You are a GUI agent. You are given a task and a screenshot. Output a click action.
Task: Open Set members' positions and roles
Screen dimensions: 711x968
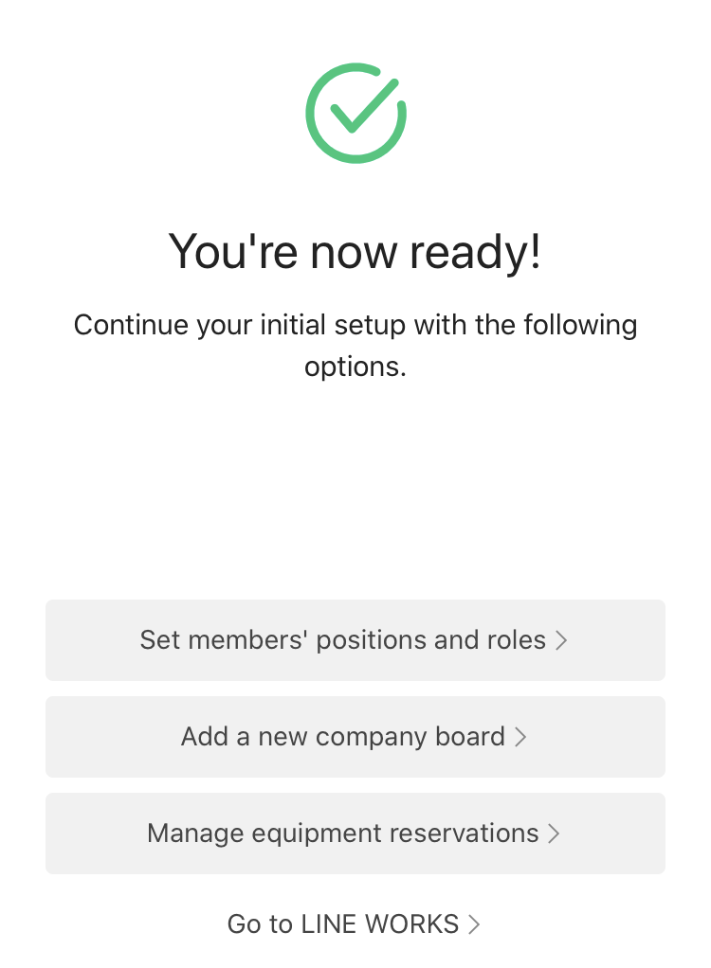pyautogui.click(x=343, y=640)
